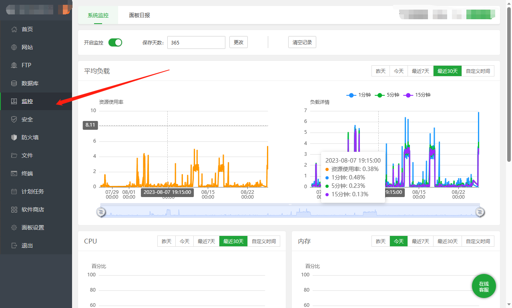Select 今天 in the 内存 panel

pyautogui.click(x=399, y=241)
